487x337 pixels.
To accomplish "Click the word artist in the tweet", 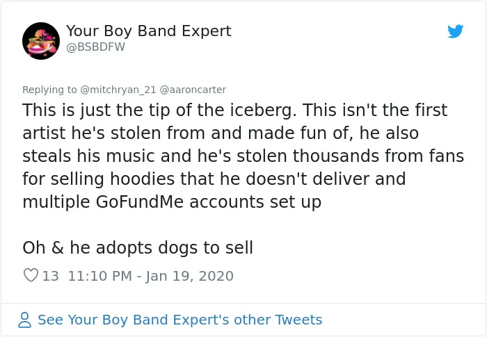I will [x=44, y=133].
